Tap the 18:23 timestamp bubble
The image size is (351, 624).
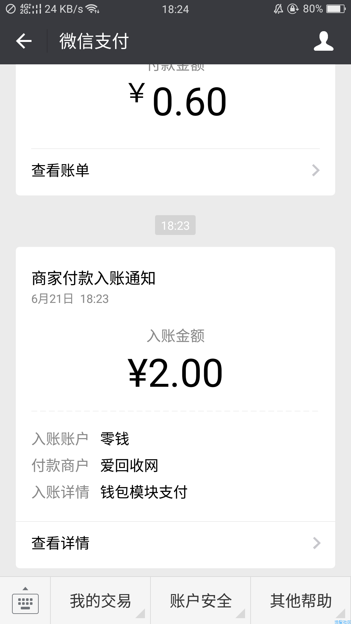(x=175, y=225)
